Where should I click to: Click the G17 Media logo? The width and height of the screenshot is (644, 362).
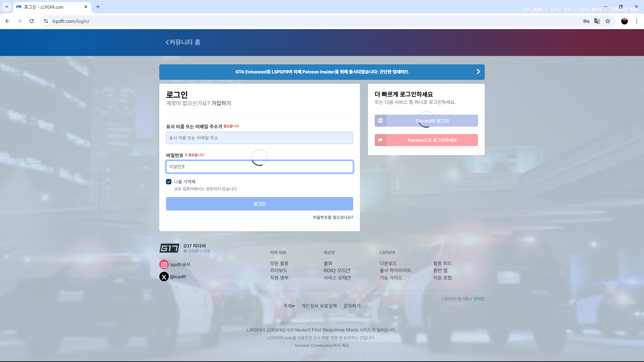(169, 248)
